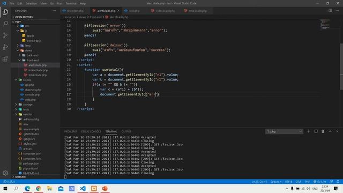Switch to the web.php editor tab
The image size is (343, 193).
[x=134, y=11]
